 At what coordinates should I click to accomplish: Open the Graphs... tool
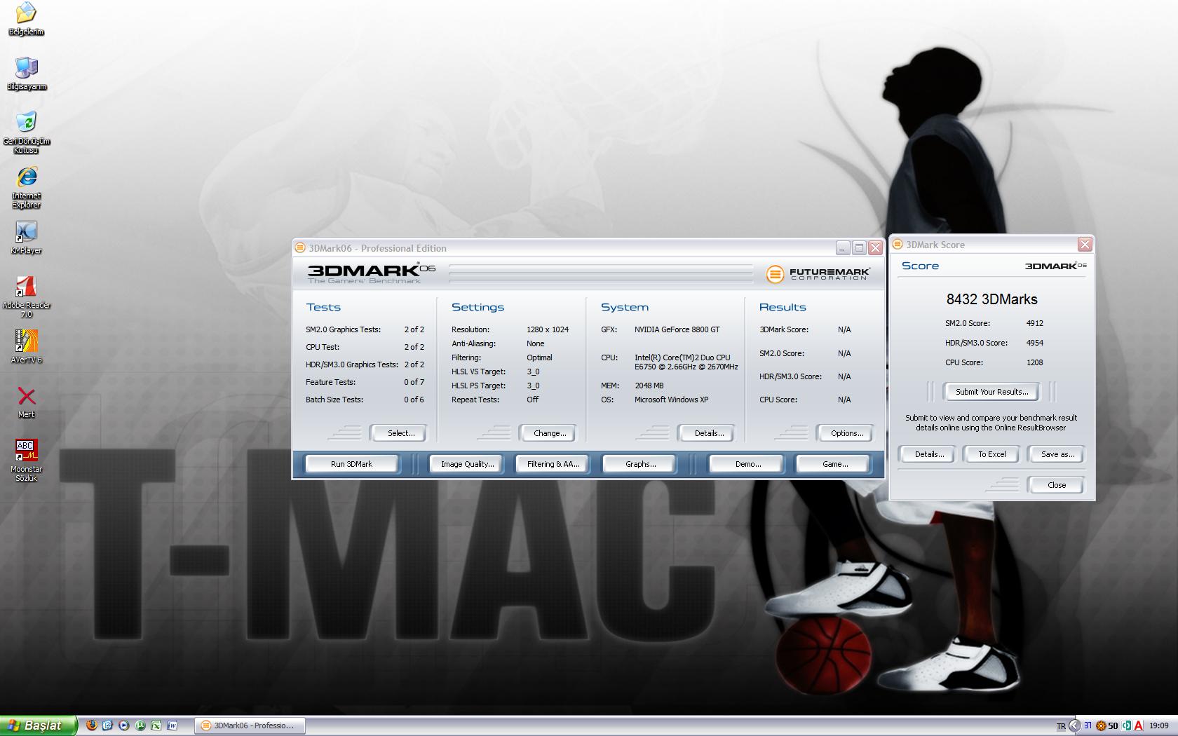pos(640,464)
